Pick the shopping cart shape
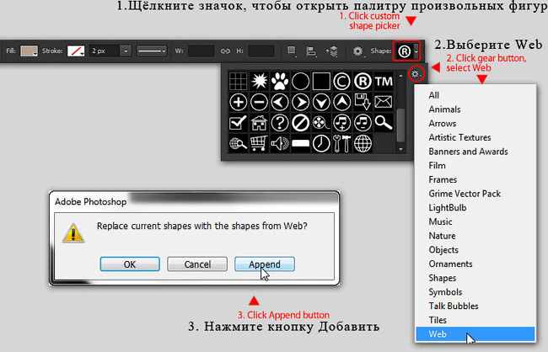548x352 pixels. (259, 143)
